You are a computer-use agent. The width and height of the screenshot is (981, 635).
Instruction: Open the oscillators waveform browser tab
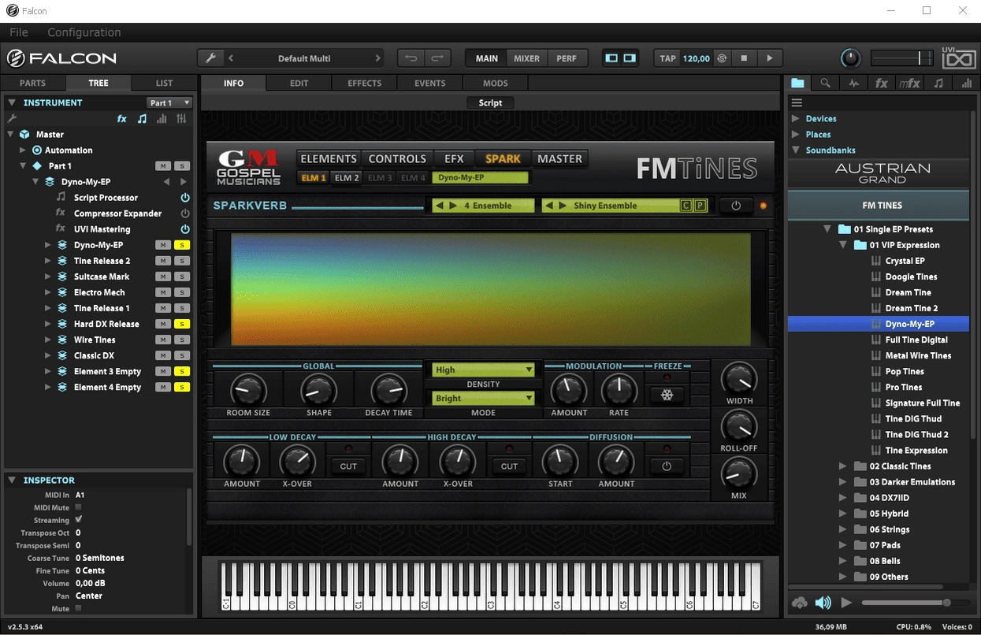click(x=854, y=83)
